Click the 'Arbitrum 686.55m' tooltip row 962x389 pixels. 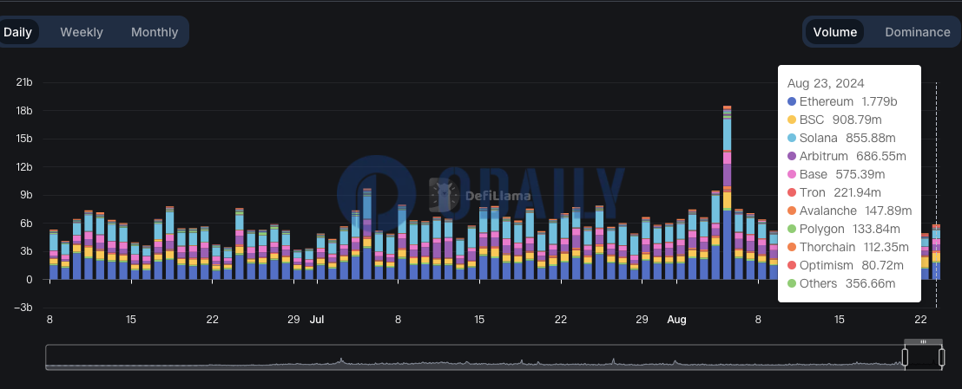(847, 156)
